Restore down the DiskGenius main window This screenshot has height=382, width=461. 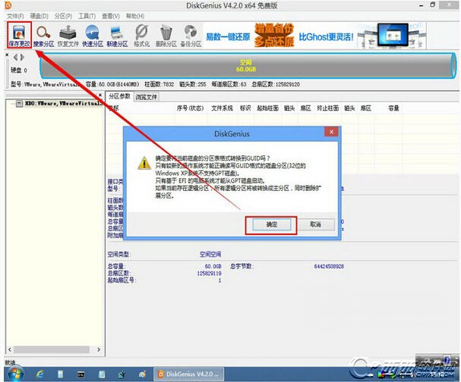click(x=432, y=5)
